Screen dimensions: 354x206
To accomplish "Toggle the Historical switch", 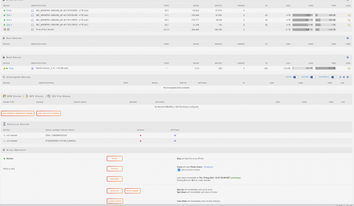I will [334, 77].
